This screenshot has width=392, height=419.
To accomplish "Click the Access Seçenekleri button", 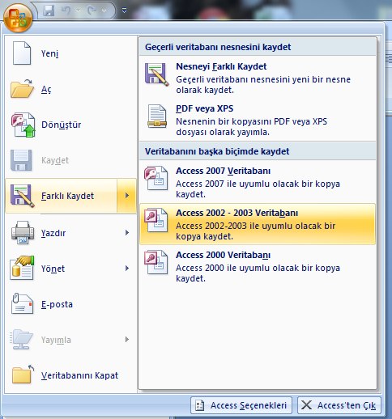I will [241, 405].
